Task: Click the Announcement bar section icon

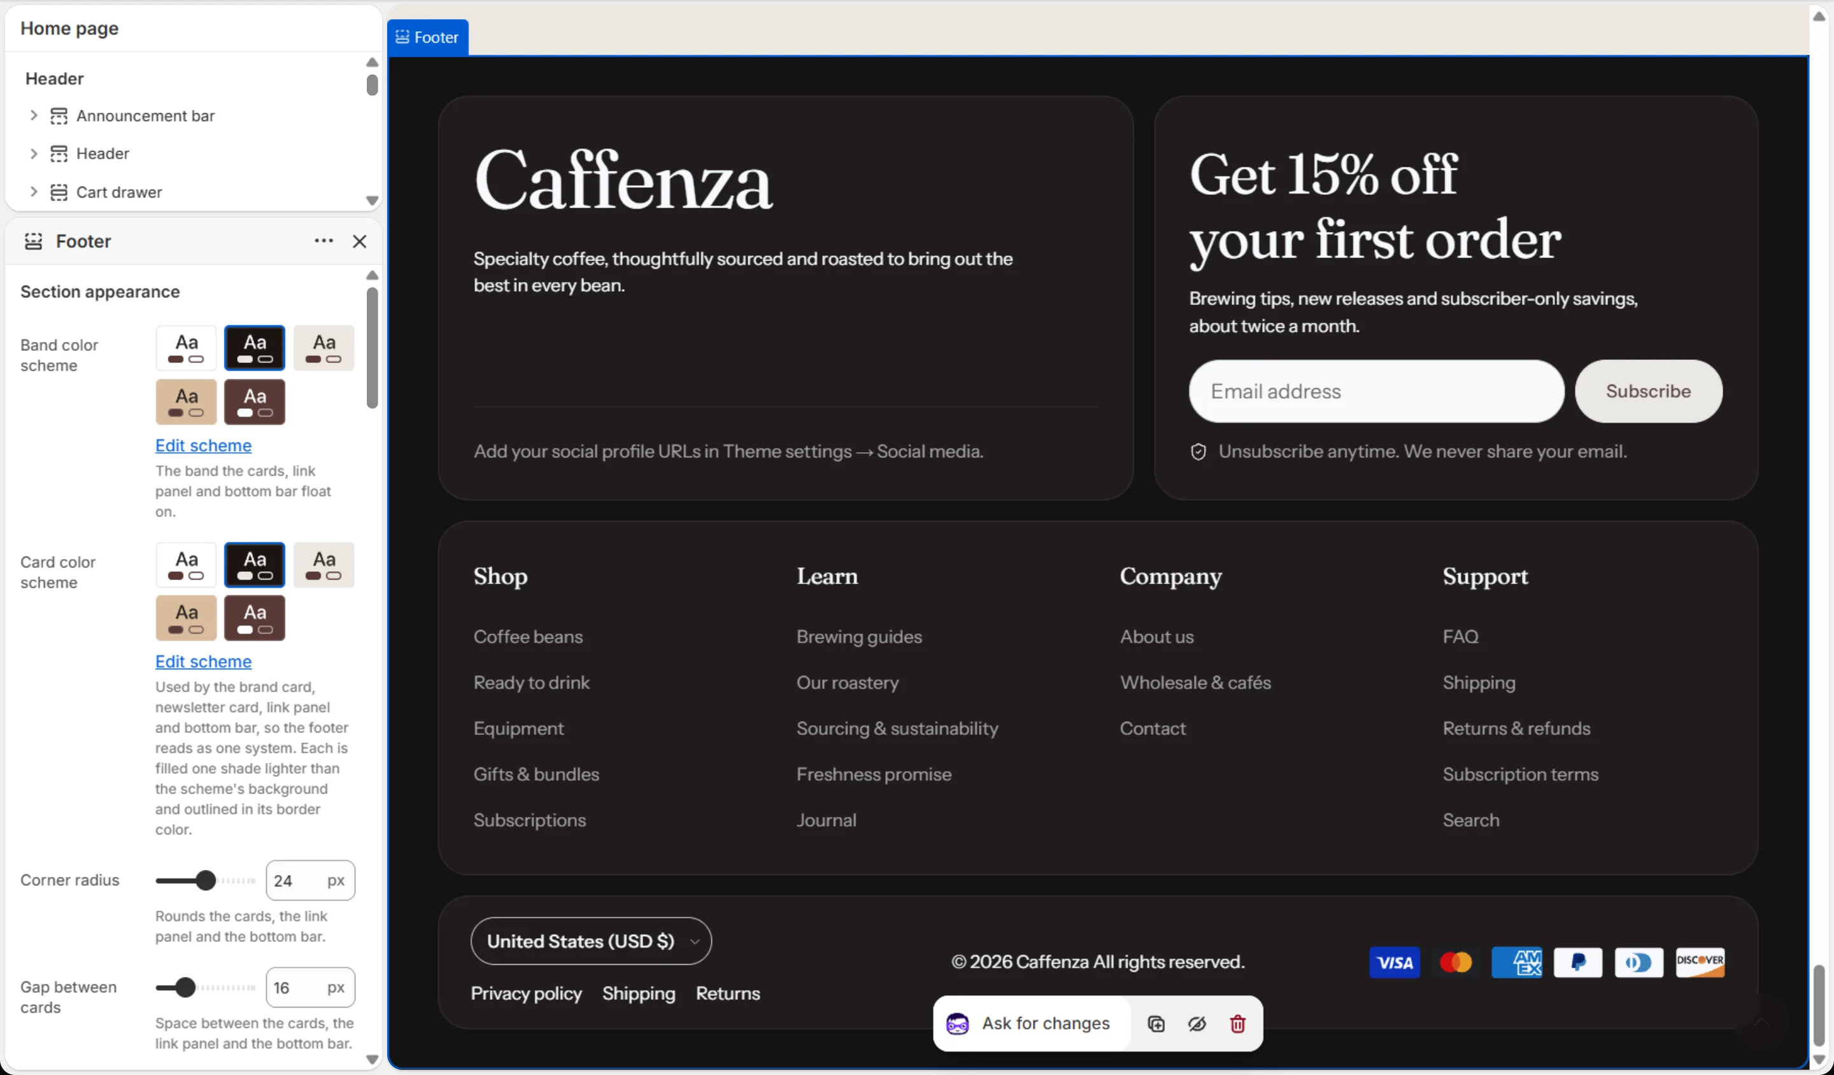Action: 59,116
